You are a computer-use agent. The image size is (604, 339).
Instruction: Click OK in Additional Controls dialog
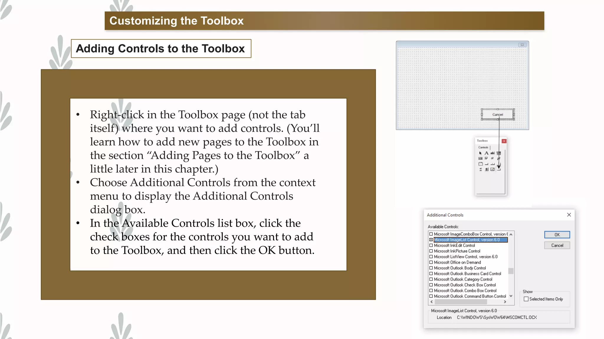[557, 235]
